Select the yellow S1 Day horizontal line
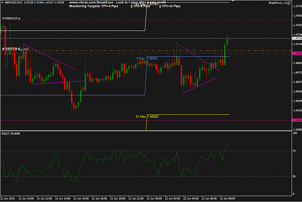 188,115
